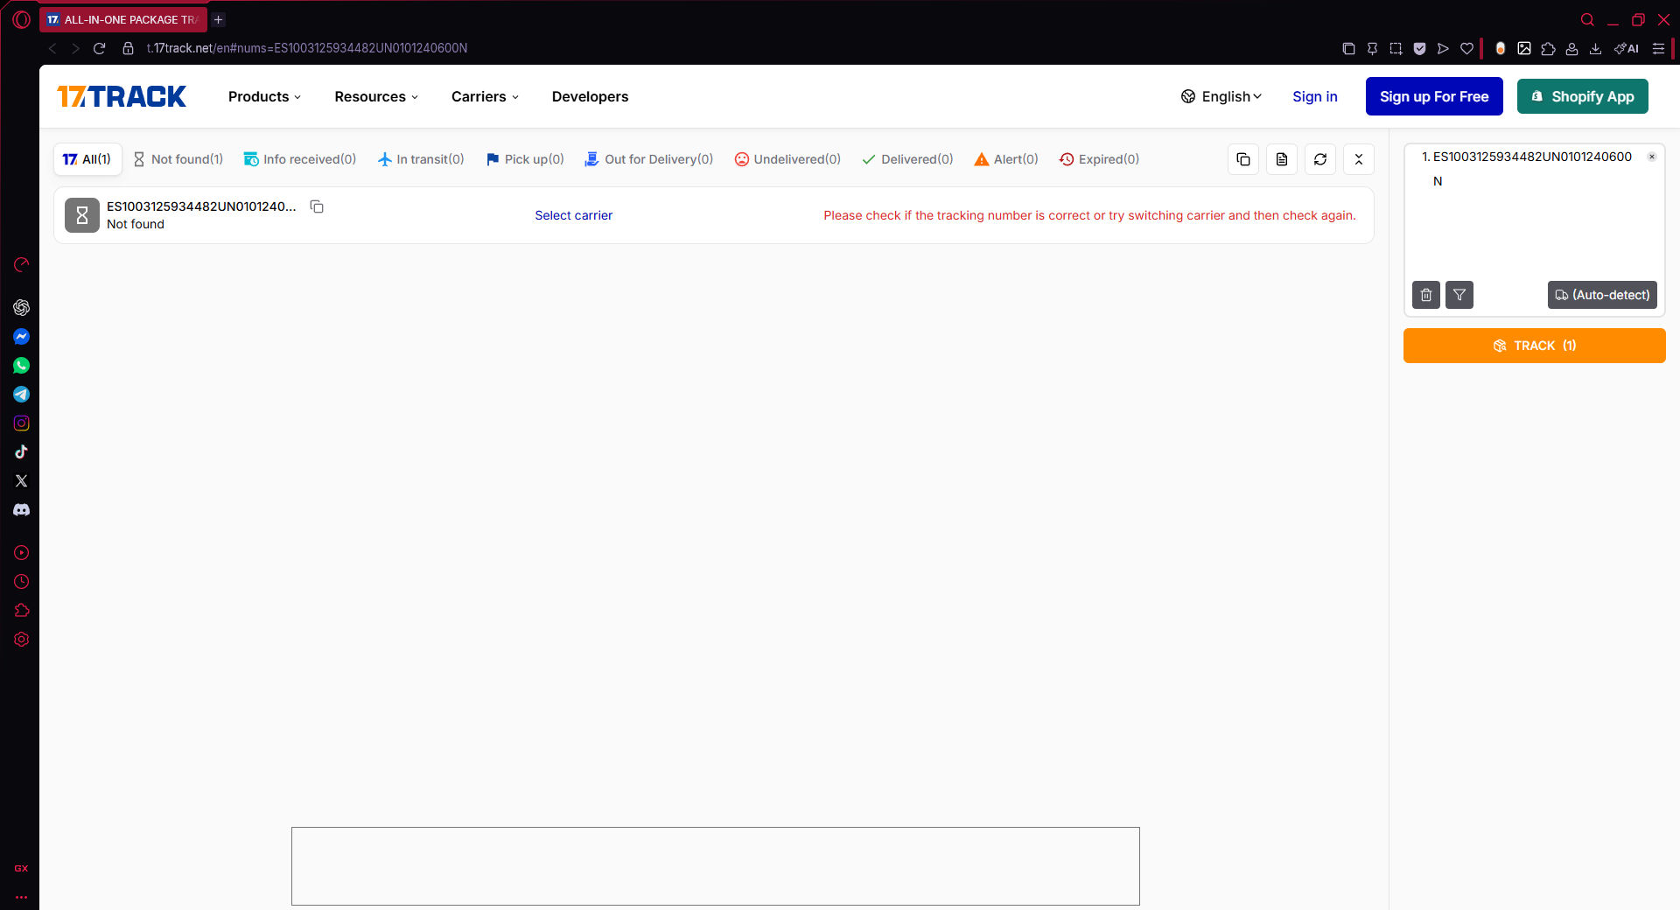Open Telegram in the browser sidebar

22,395
